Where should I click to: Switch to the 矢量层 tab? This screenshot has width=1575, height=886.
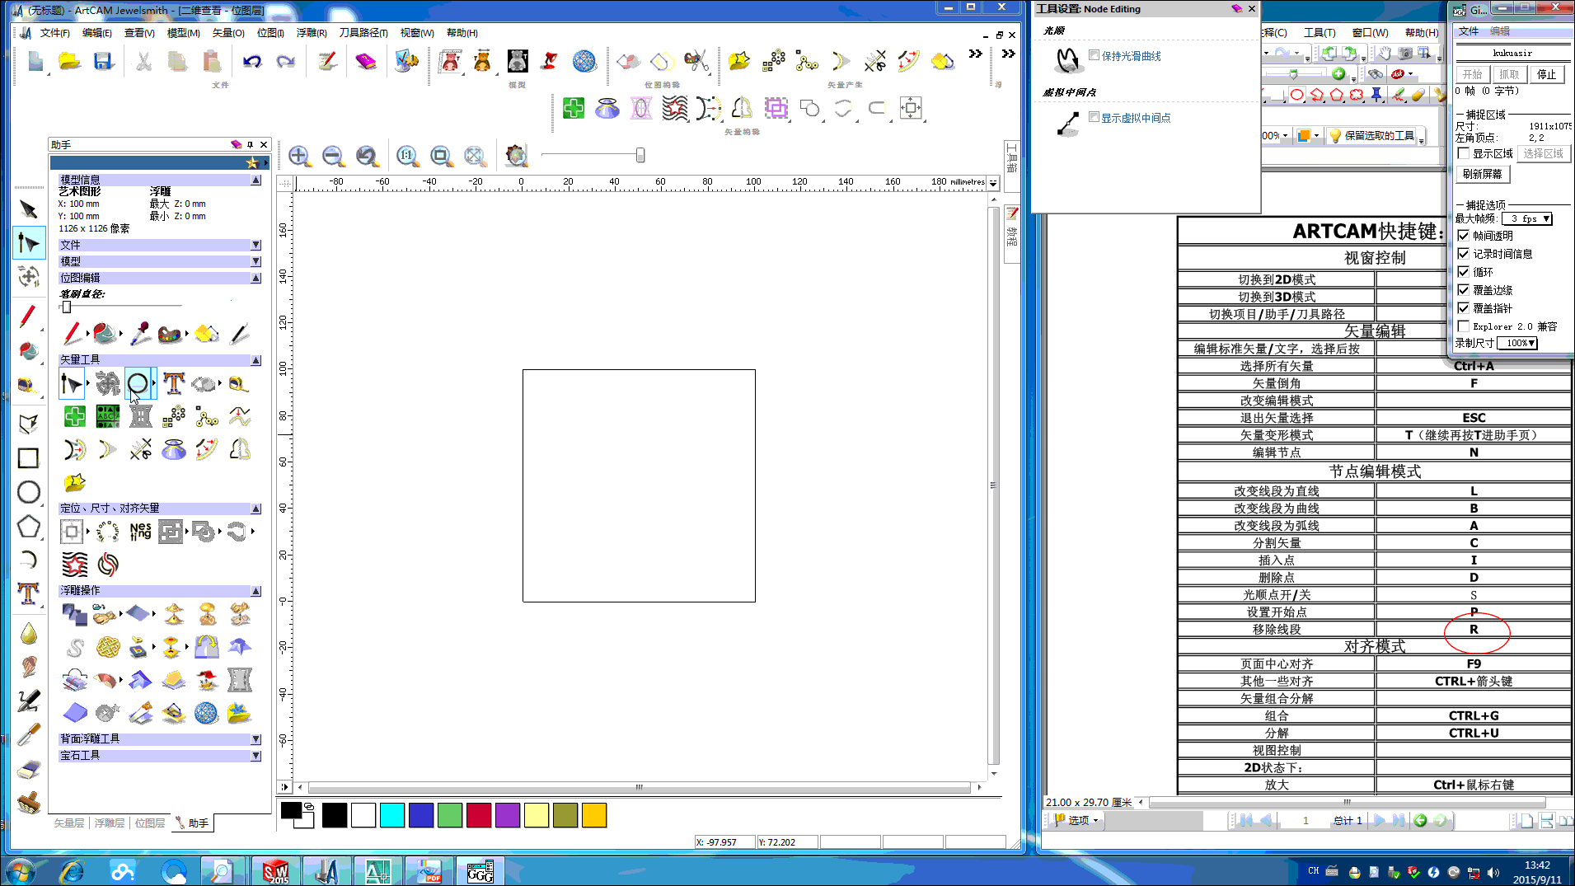[x=69, y=823]
